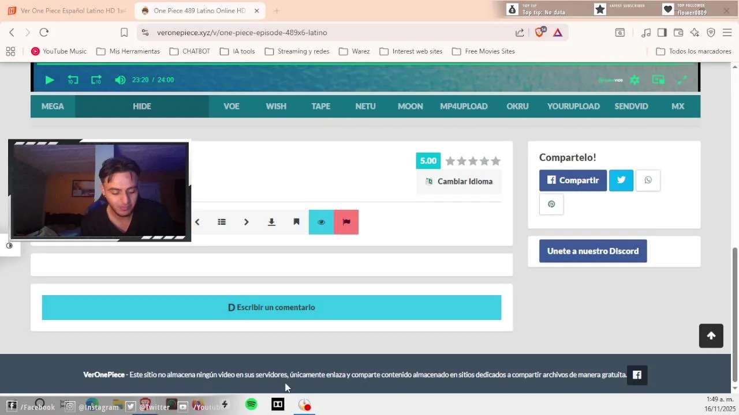The height and width of the screenshot is (415, 739).
Task: Open a new browser tab
Action: point(277,10)
